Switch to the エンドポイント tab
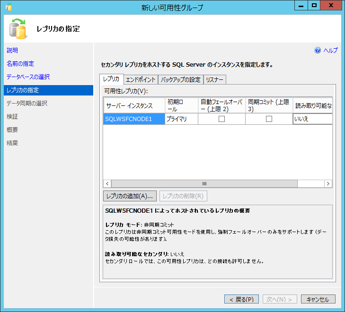This screenshot has height=312, width=345. pos(140,79)
